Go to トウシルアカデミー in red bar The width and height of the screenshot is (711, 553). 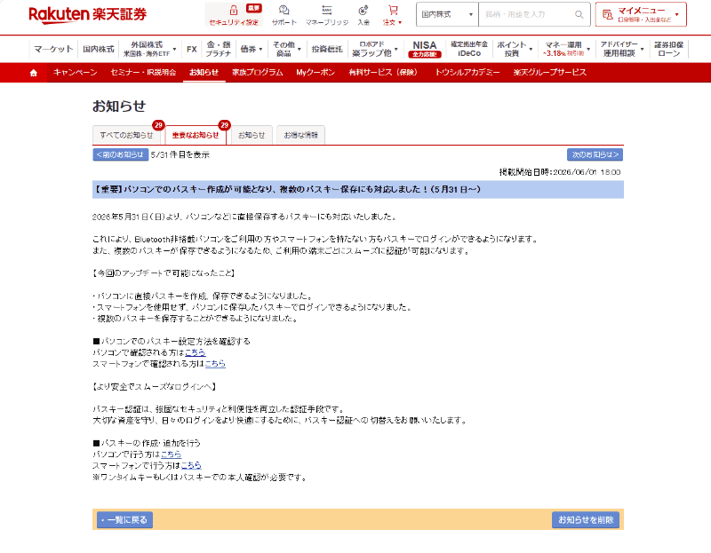pos(467,73)
